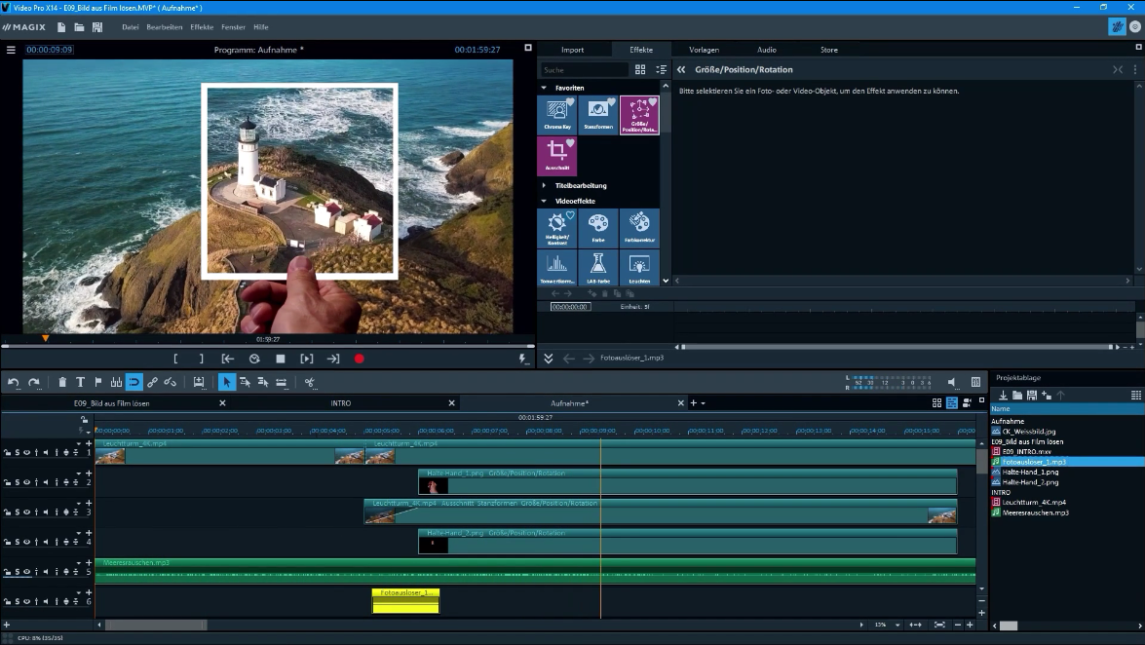Open the Größe/Position/Rotation effect

coord(638,114)
